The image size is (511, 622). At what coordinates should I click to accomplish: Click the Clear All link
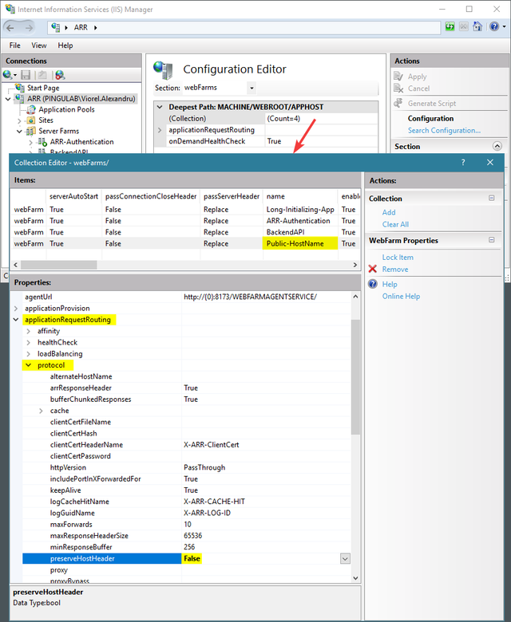395,224
